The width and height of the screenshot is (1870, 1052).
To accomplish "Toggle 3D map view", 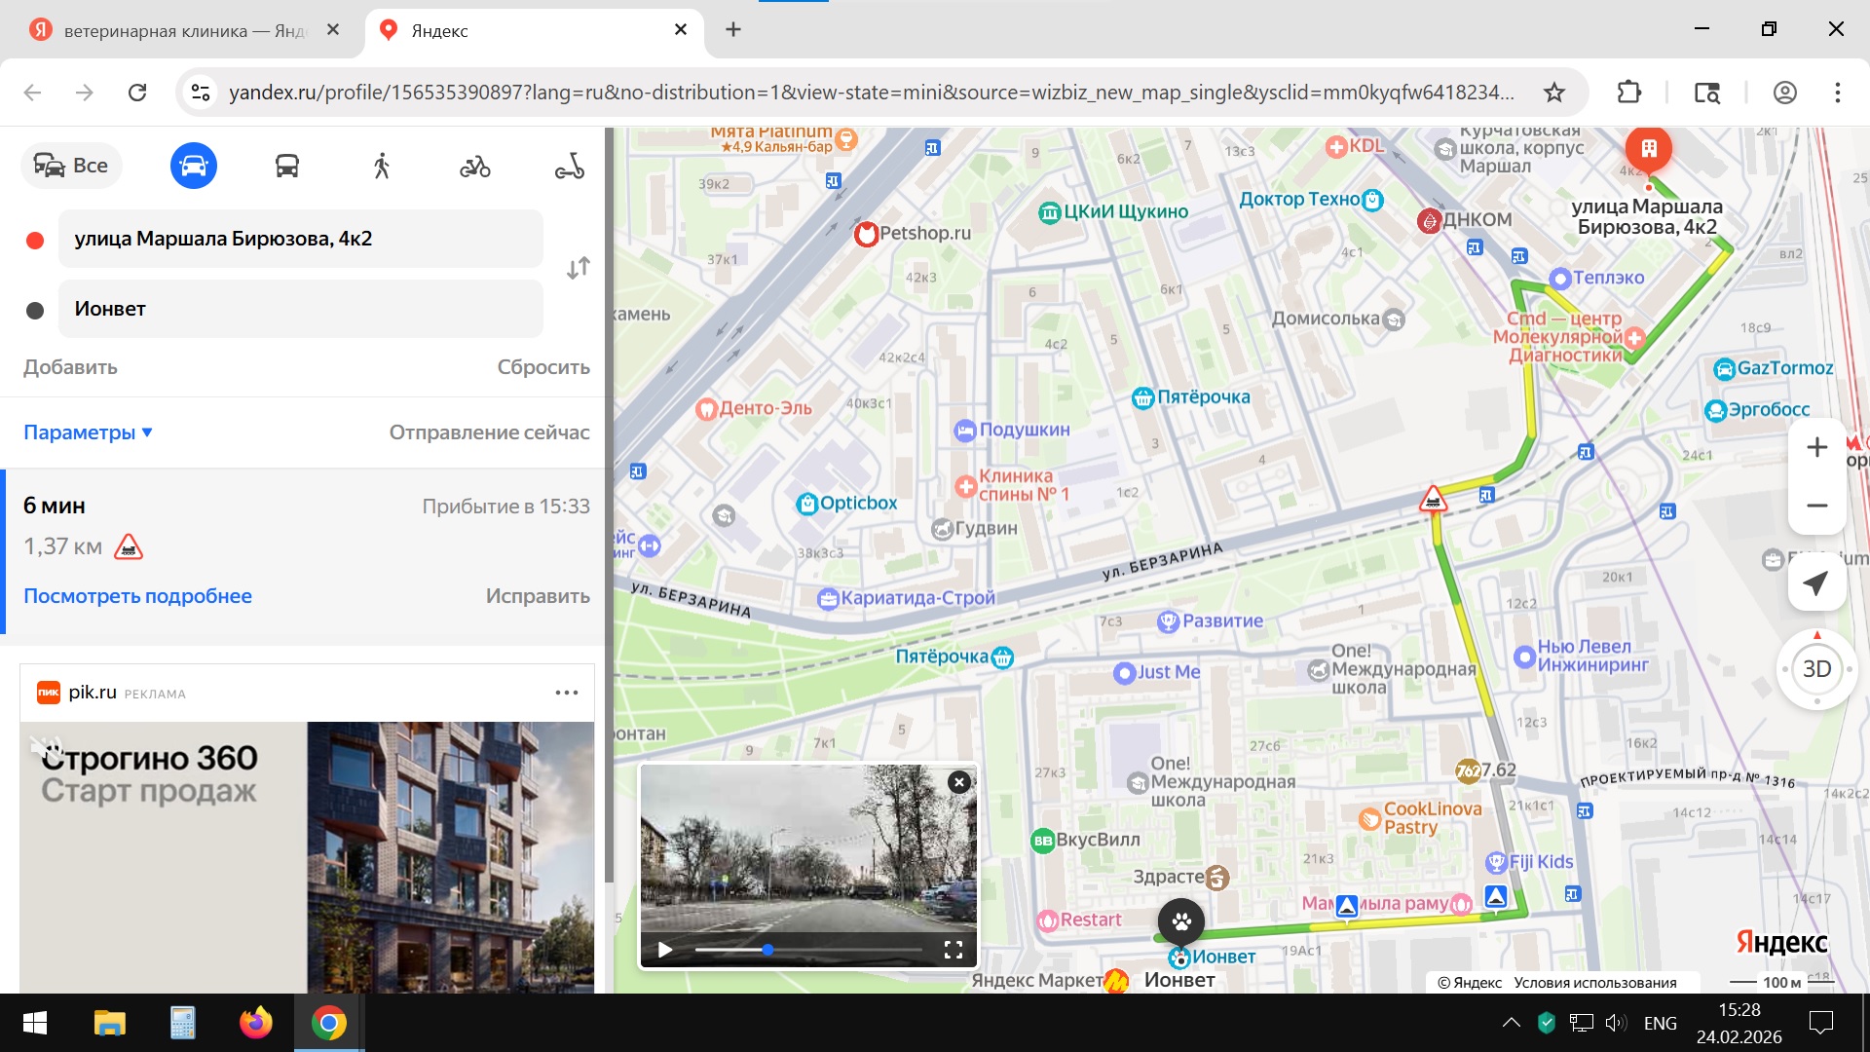I will [x=1816, y=669].
